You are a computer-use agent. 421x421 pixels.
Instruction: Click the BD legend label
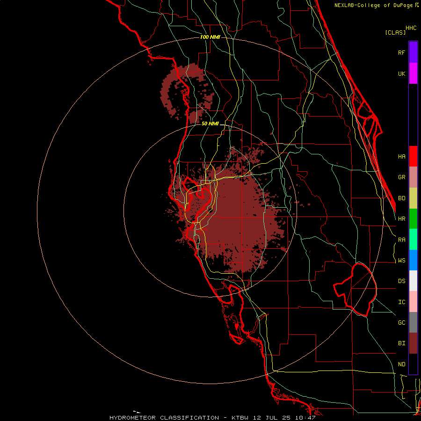(402, 198)
